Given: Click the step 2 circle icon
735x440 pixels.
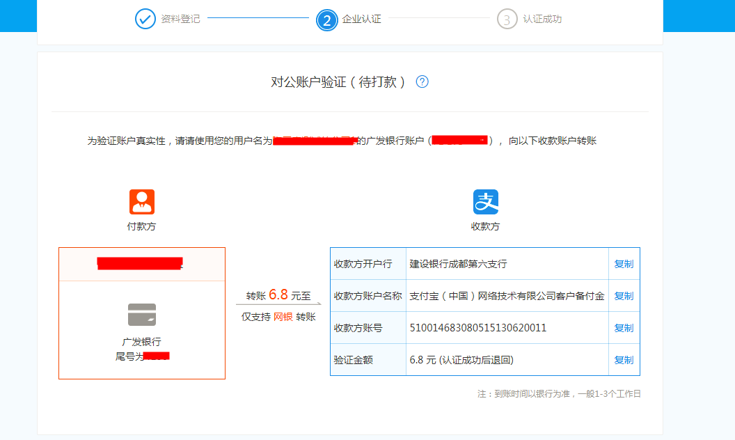Looking at the screenshot, I should [326, 19].
